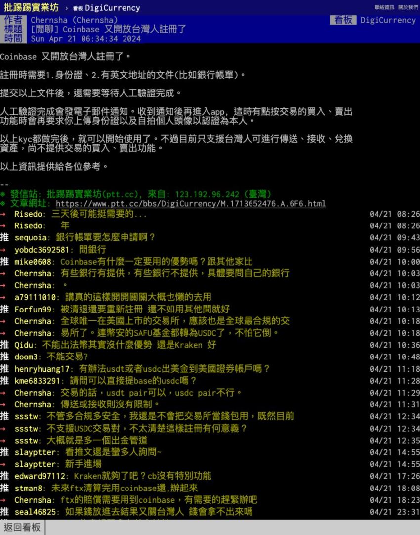
Task: Click sequoia's comment '銀行帳單要怎麼申請啊？'
Action: pyautogui.click(x=105, y=237)
